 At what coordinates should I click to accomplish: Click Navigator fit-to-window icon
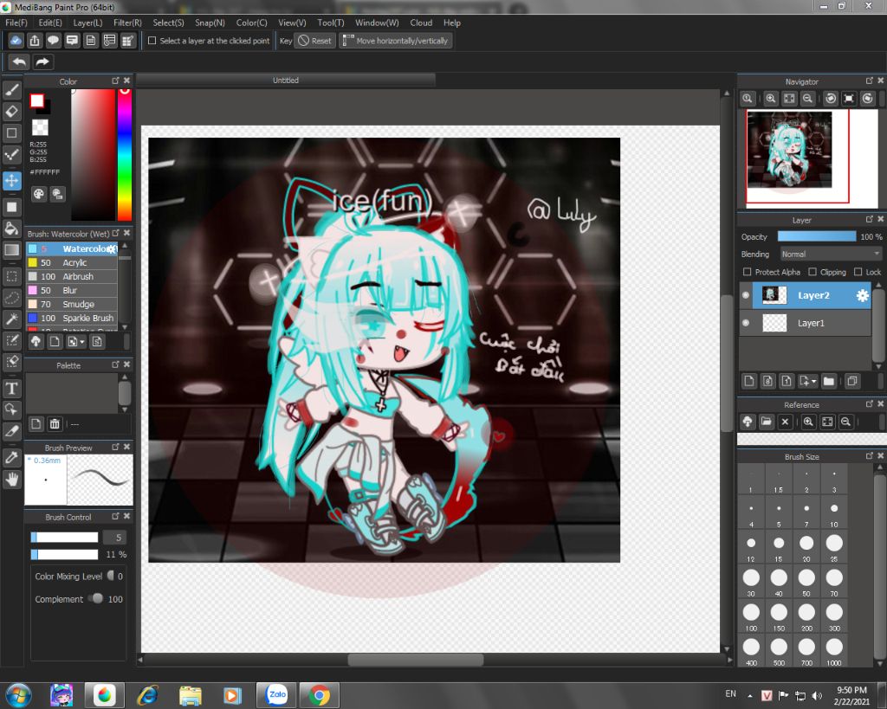(789, 99)
